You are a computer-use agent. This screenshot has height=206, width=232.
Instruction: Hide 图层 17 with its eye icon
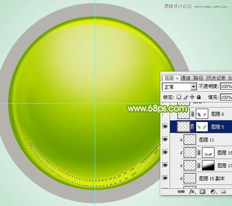tap(165, 165)
